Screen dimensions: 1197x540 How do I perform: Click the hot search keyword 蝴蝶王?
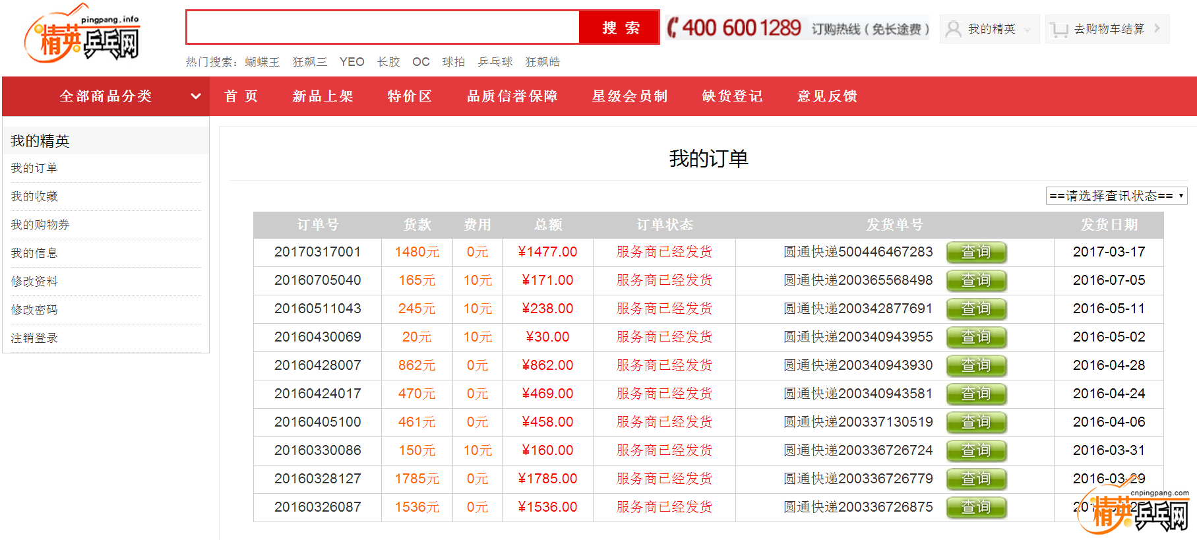coord(262,62)
